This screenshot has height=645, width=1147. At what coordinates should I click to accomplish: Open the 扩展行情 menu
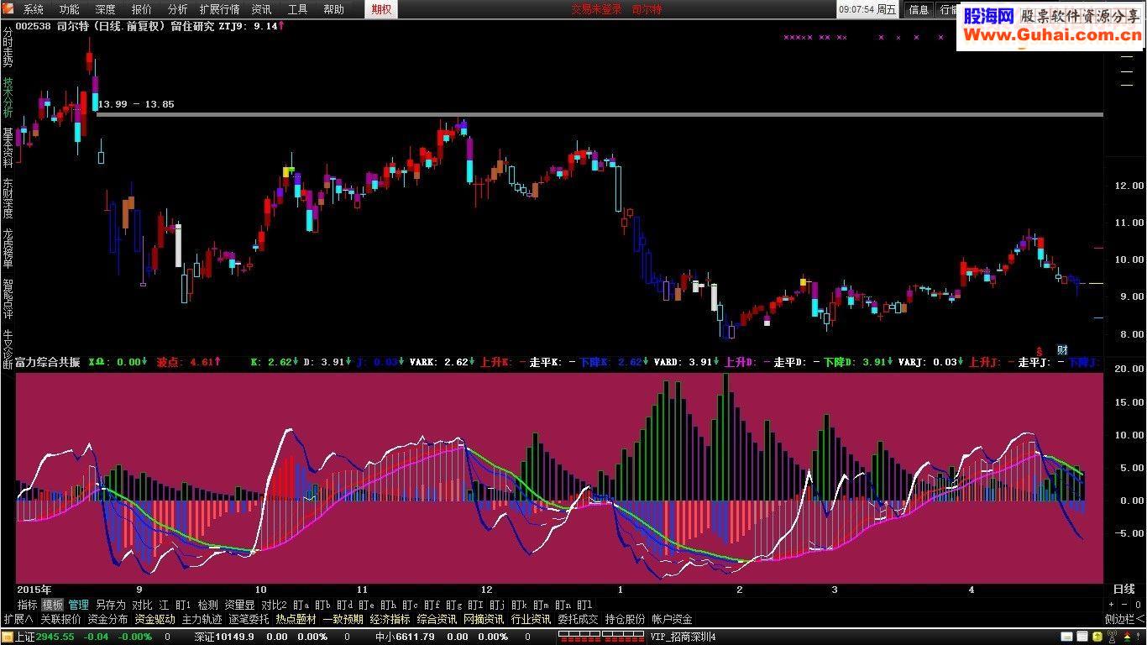[x=219, y=9]
